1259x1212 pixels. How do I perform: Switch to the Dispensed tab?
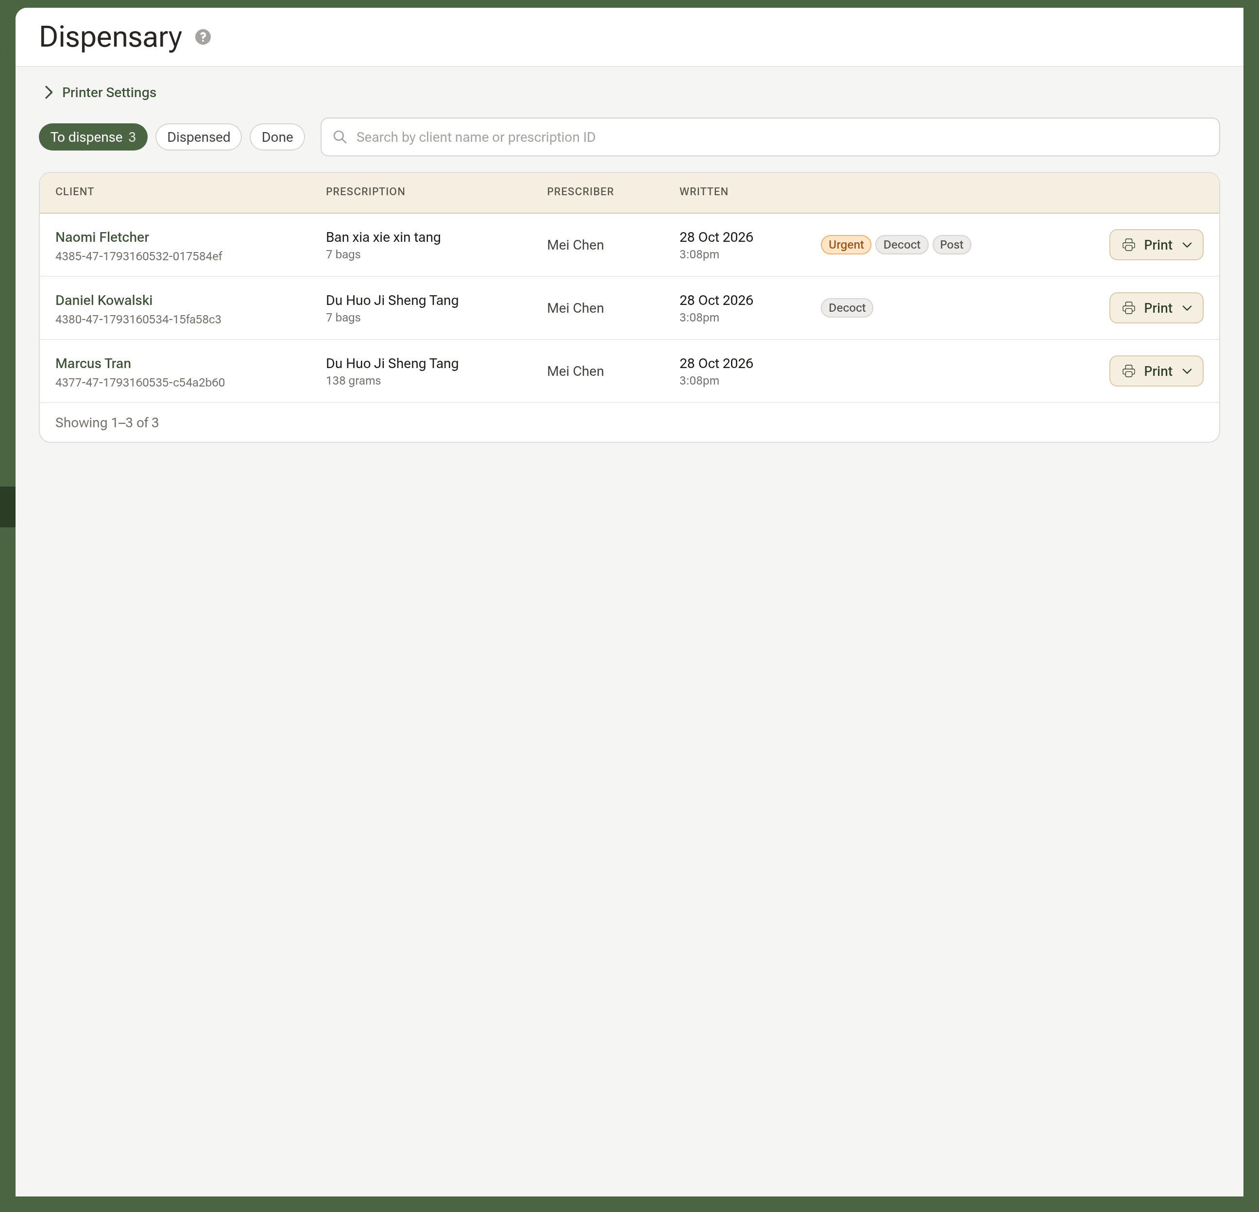199,137
